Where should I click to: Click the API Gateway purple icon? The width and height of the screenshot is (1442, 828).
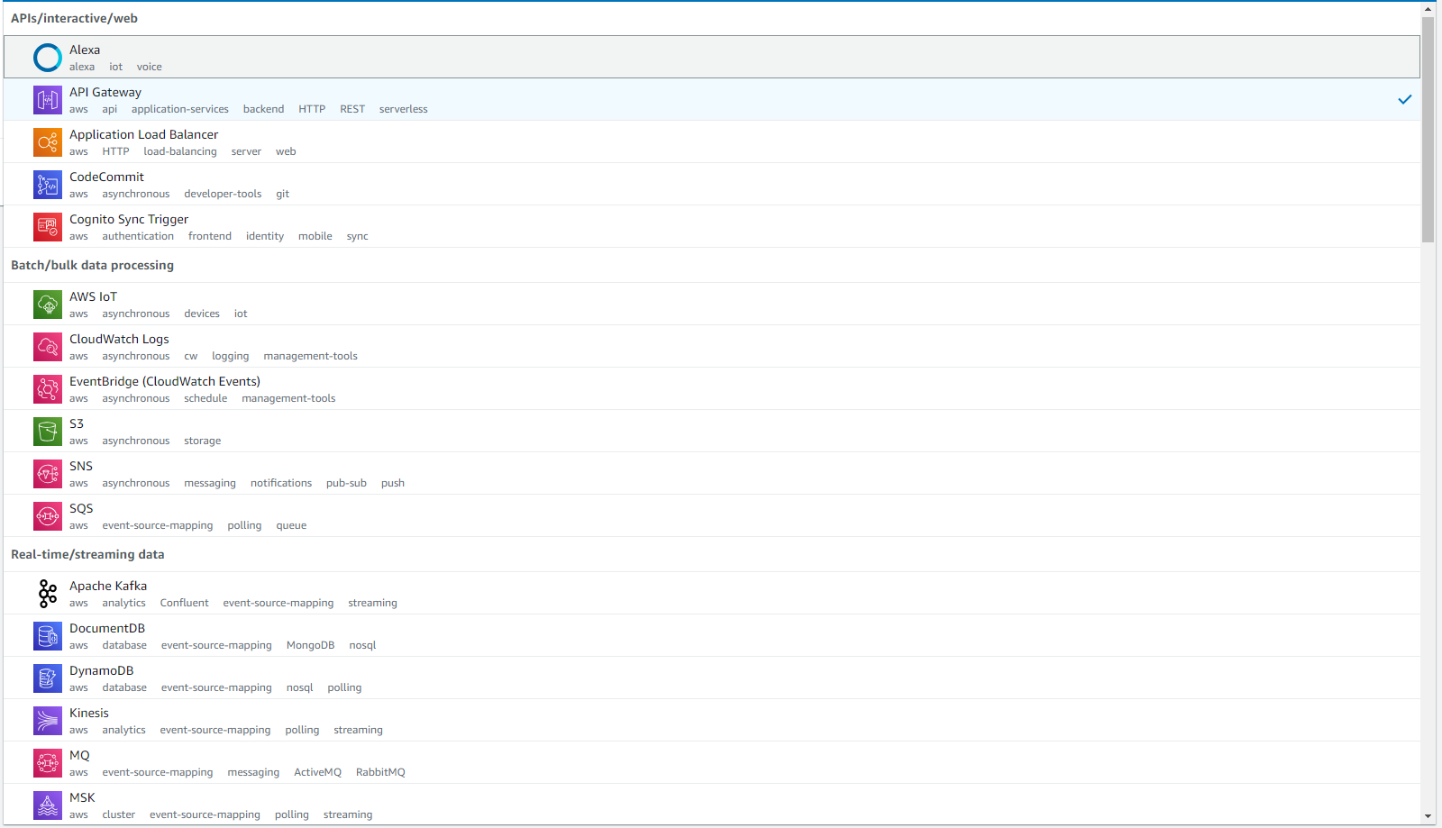click(x=48, y=100)
